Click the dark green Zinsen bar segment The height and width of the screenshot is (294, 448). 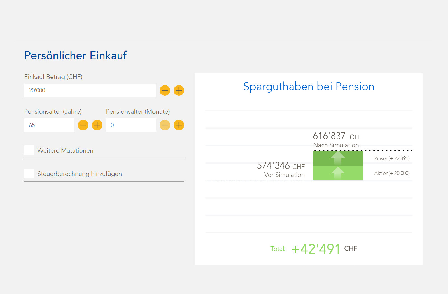pyautogui.click(x=338, y=158)
